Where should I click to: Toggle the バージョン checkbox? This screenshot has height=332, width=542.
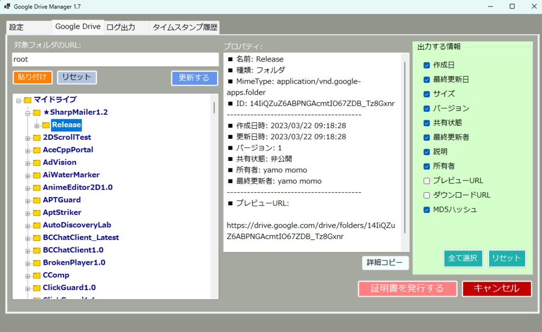coord(427,109)
